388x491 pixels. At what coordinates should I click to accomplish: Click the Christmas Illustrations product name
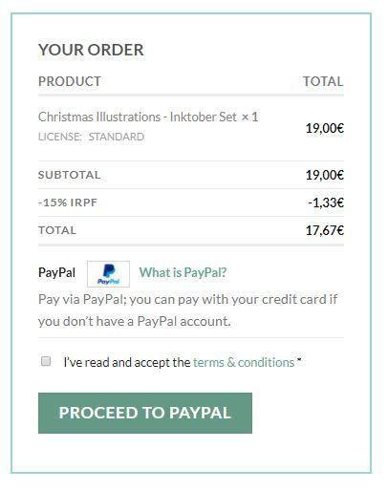click(x=138, y=117)
